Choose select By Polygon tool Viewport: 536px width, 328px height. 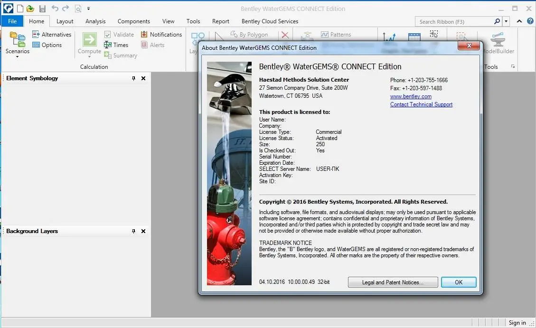(x=249, y=35)
